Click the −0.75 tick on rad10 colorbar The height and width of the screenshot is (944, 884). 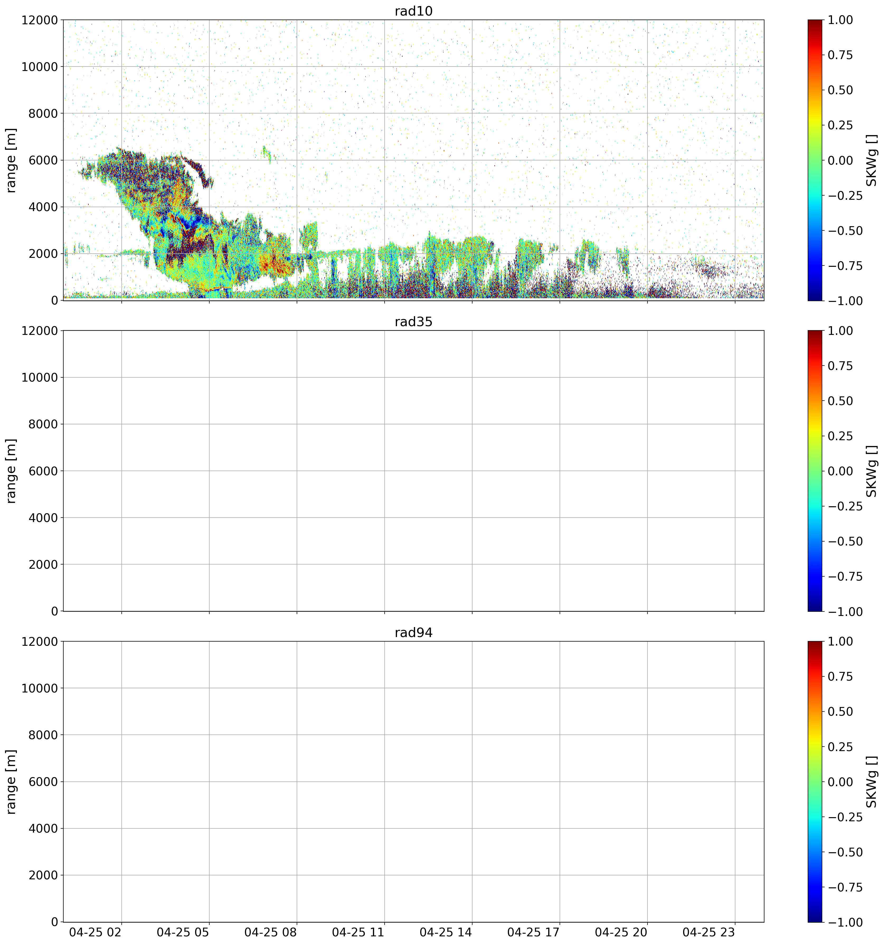(x=845, y=266)
